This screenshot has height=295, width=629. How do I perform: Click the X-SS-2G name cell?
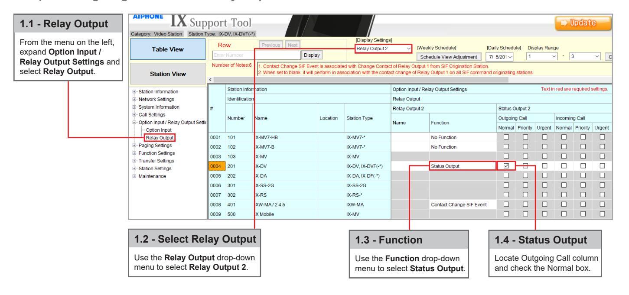285,185
